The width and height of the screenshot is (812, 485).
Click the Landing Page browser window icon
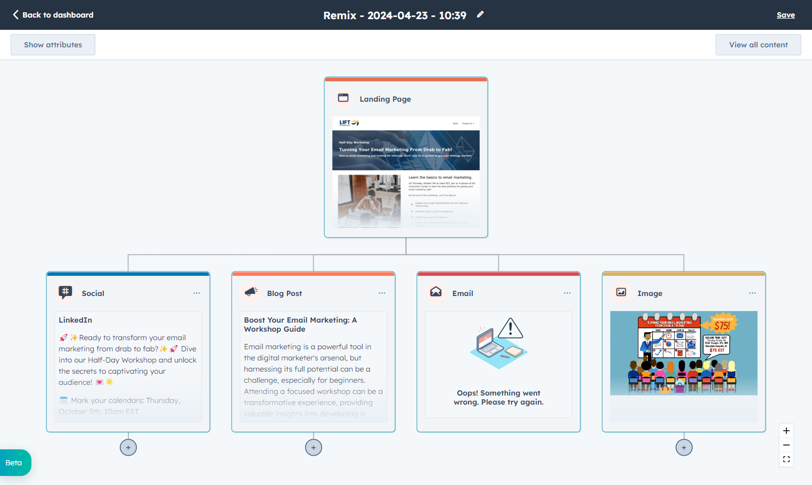[343, 98]
